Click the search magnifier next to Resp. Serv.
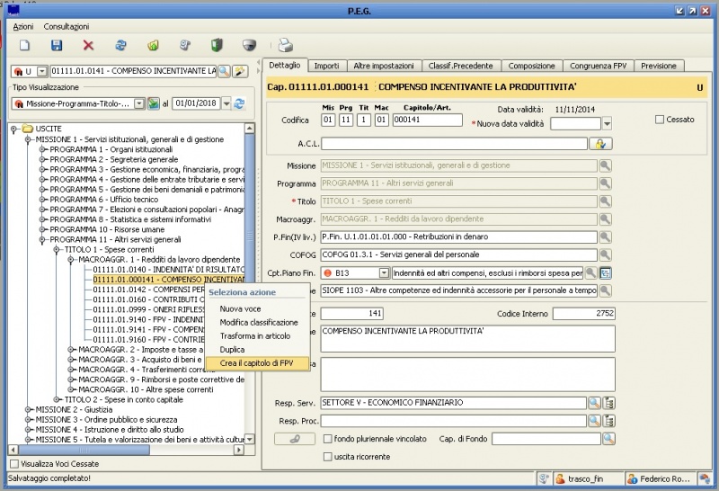Image resolution: width=719 pixels, height=491 pixels. point(592,402)
